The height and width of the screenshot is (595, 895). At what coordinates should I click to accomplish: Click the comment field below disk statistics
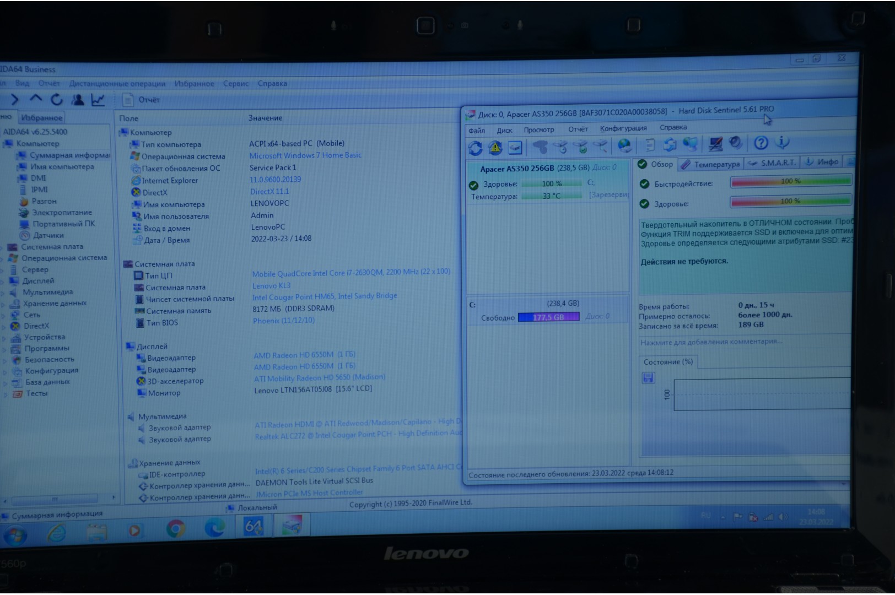[x=711, y=342]
